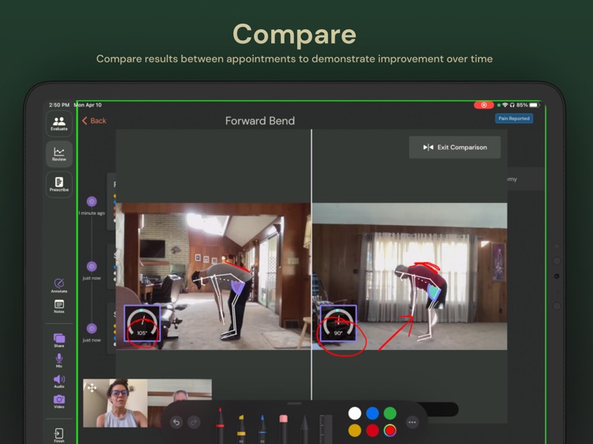Pick the white color swatch
The image size is (593, 444).
pos(354,413)
